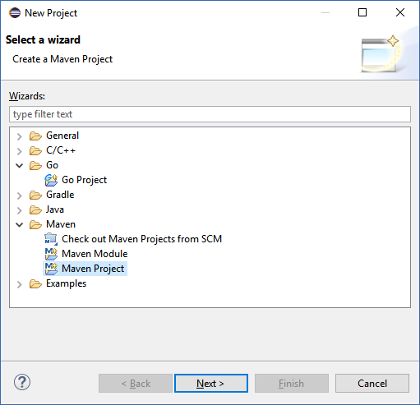Click the General folder icon

[x=35, y=136]
